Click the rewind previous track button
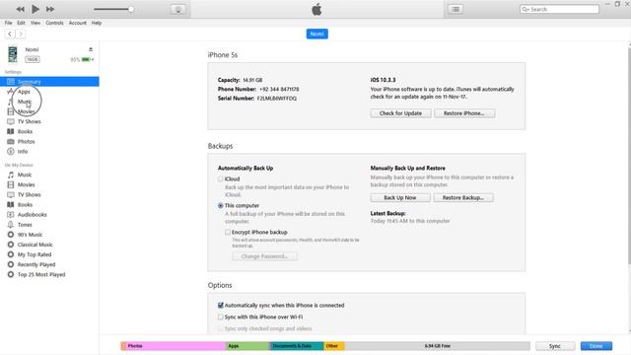 20,9
